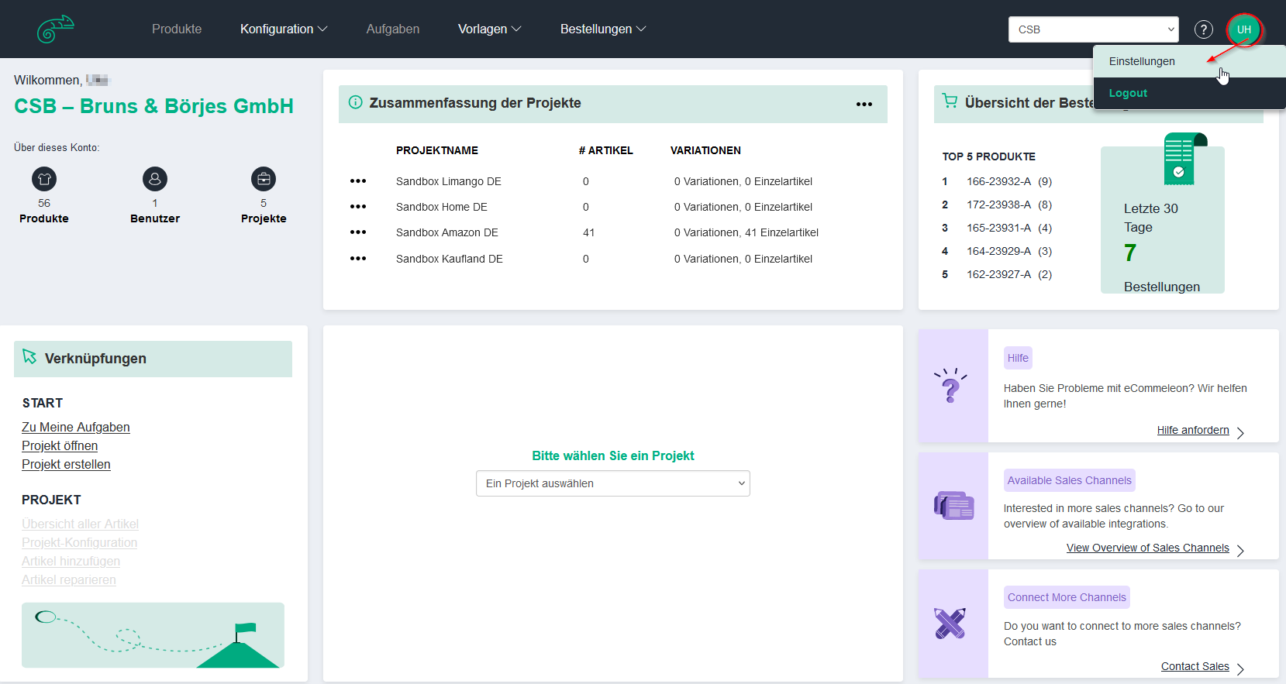
Task: Click the Projekte briefcase icon
Action: [x=264, y=179]
